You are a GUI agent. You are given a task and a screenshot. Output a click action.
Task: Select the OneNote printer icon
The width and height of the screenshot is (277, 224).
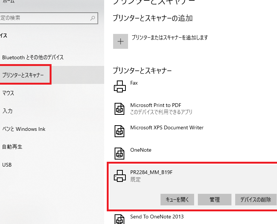[119, 153]
